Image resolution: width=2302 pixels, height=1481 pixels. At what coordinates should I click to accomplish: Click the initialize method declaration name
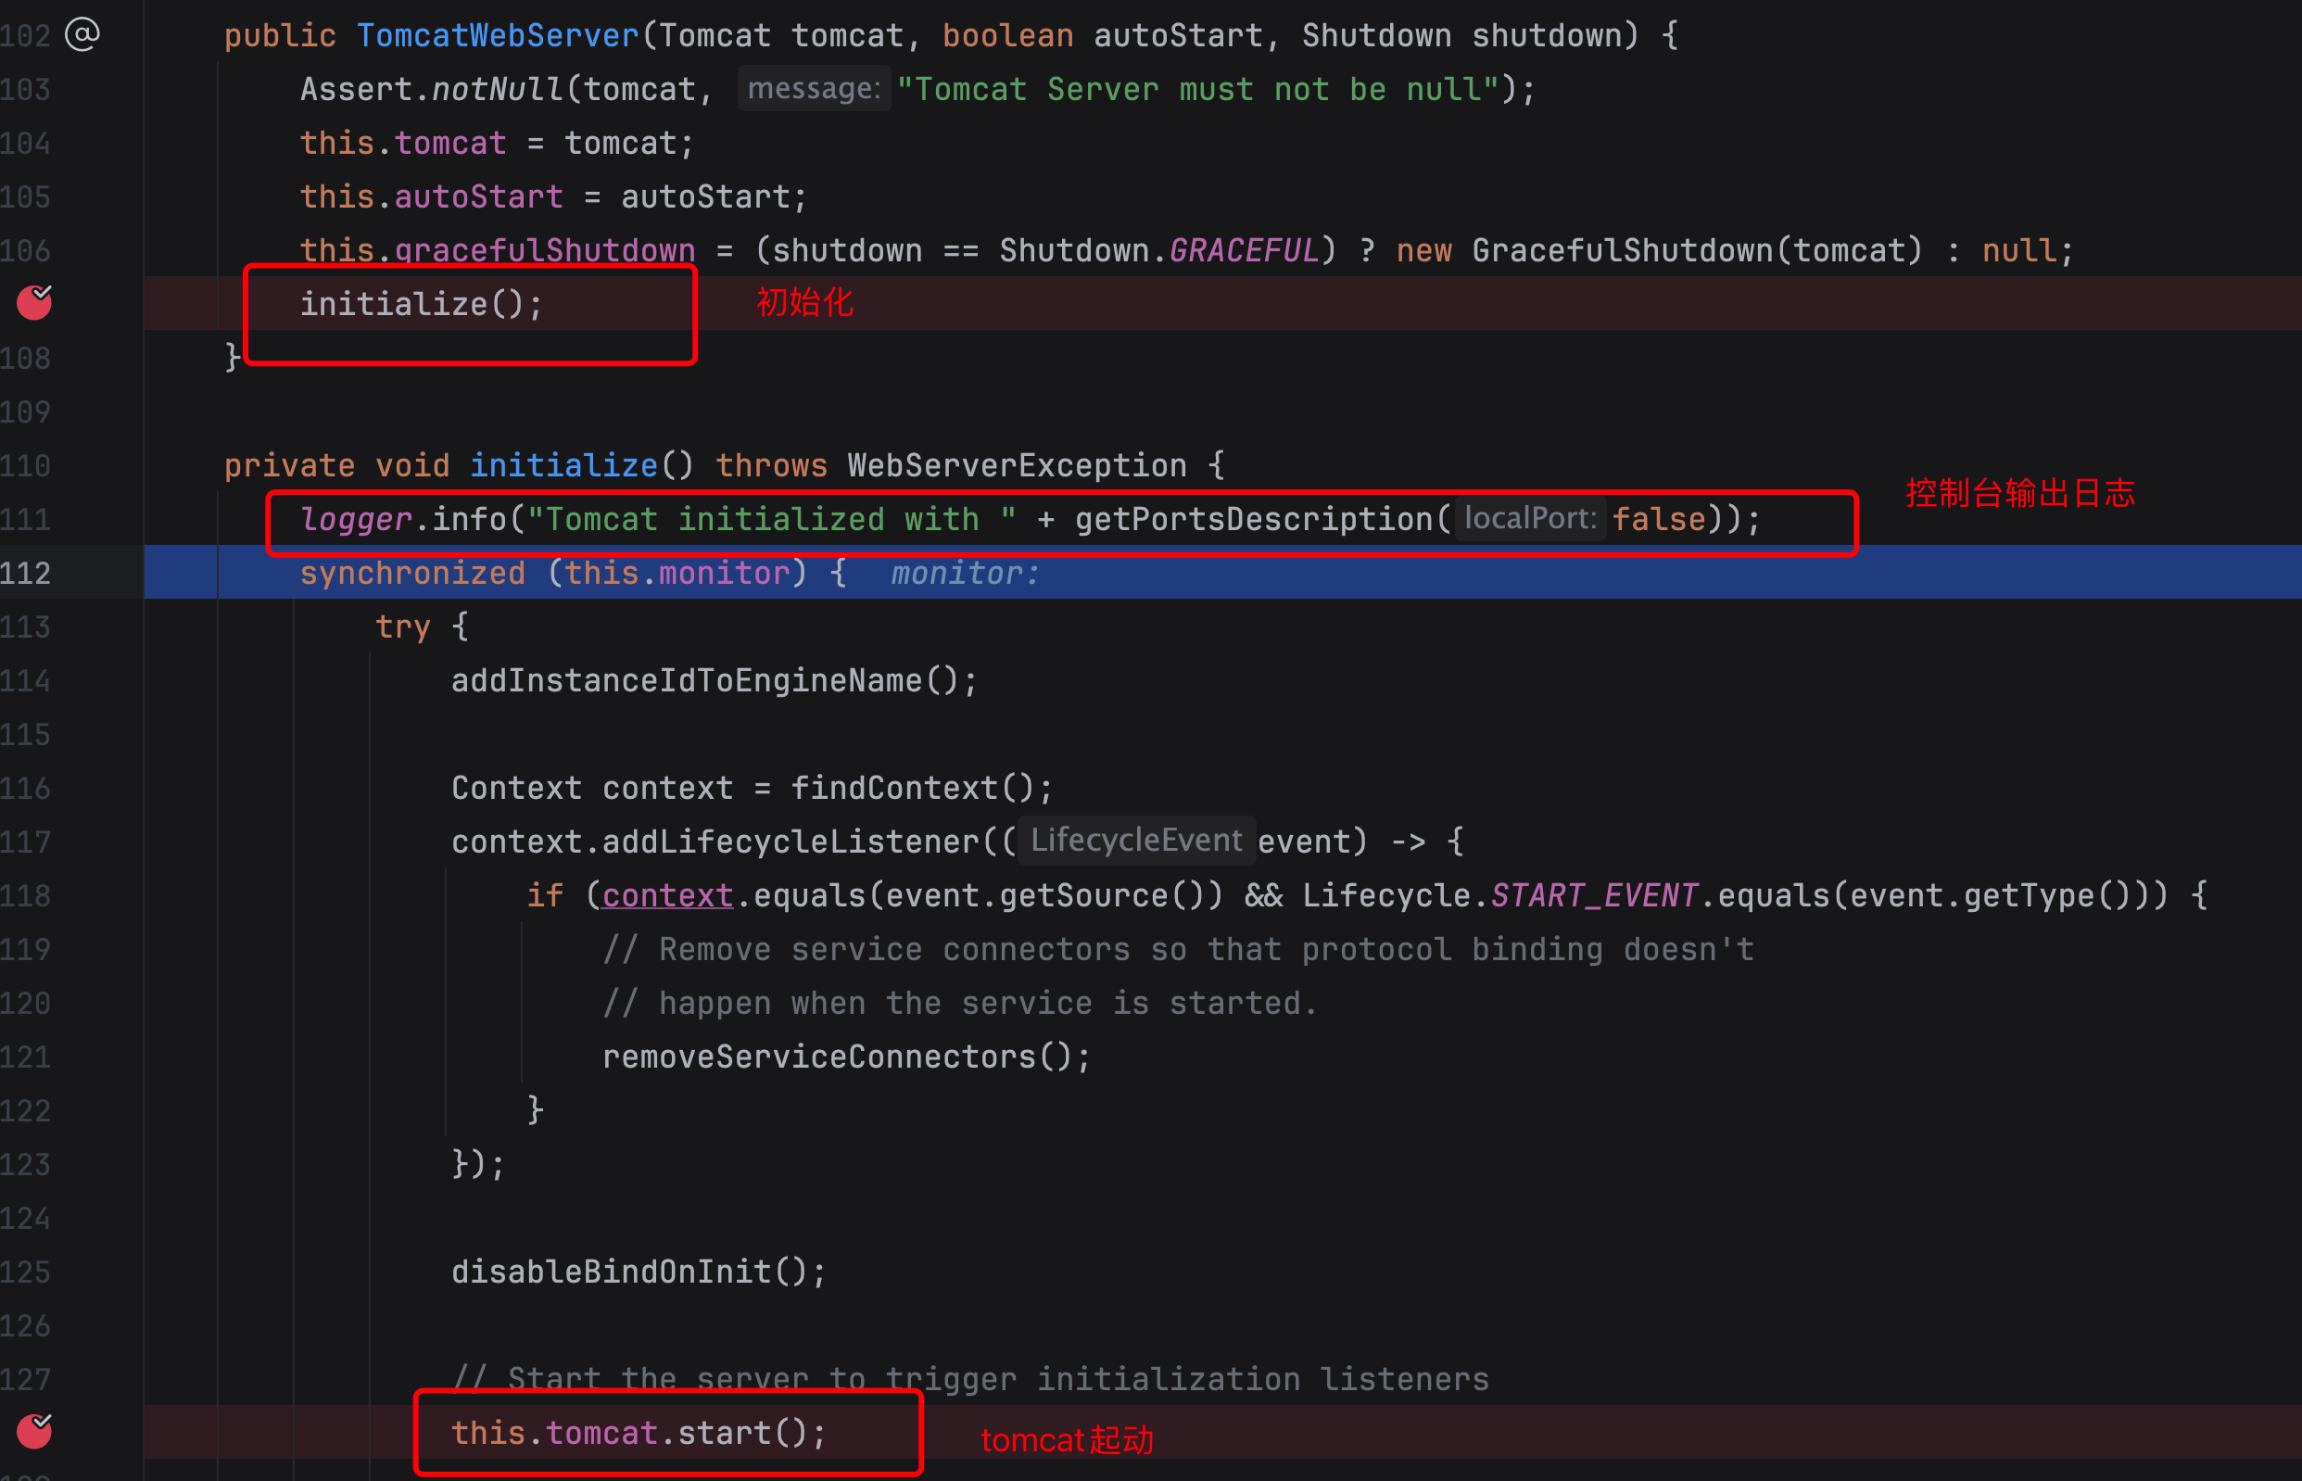[x=563, y=465]
